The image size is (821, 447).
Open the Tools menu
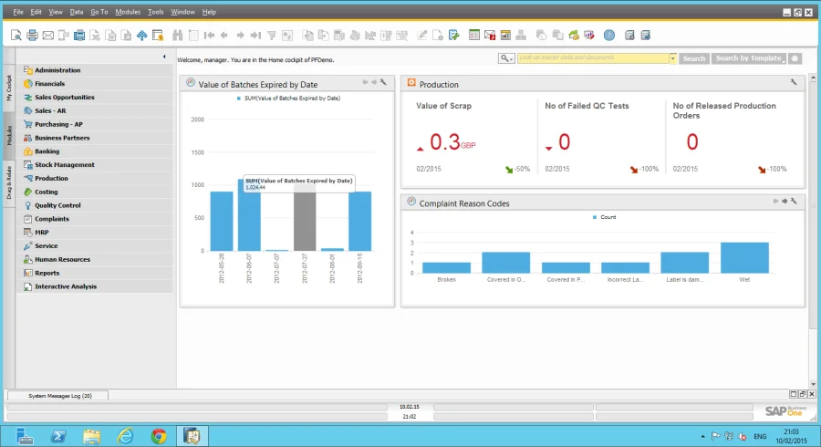point(155,12)
